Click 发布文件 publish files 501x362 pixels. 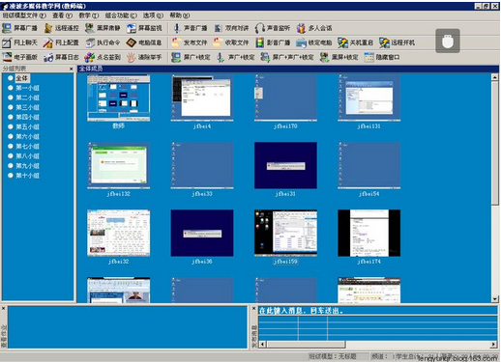pyautogui.click(x=190, y=42)
